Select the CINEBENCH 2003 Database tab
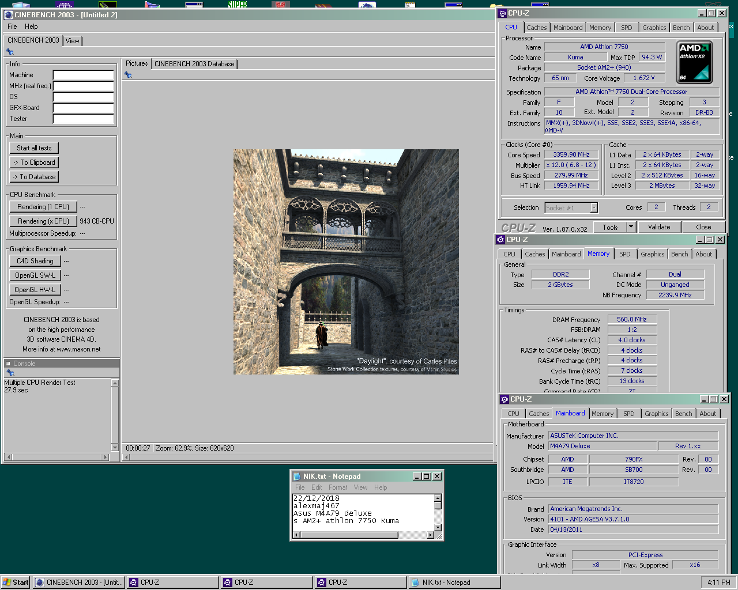The width and height of the screenshot is (738, 590). pos(194,64)
